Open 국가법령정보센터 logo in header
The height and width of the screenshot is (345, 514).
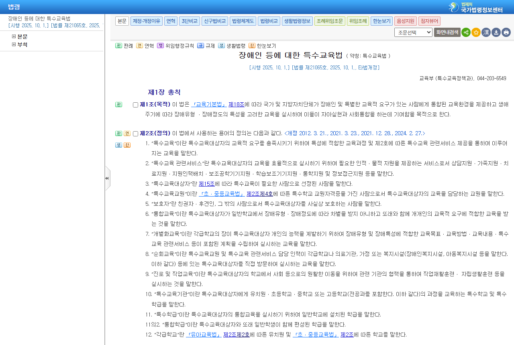pyautogui.click(x=476, y=7)
